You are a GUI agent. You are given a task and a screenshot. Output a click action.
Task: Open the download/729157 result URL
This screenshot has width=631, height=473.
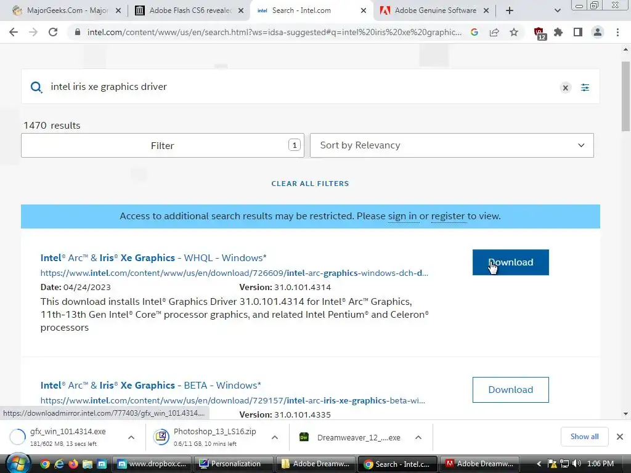pos(232,400)
